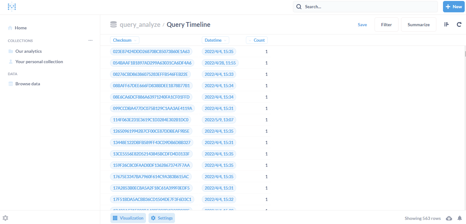Viewport: 466px width, 224px height.
Task: Open the Checksum column header menu
Action: pyautogui.click(x=125, y=40)
